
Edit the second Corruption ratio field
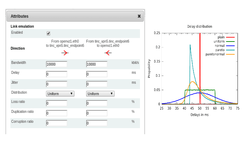(97, 123)
